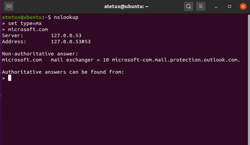Maximize the terminal window
The width and height of the screenshot is (250, 145).
[230, 6]
